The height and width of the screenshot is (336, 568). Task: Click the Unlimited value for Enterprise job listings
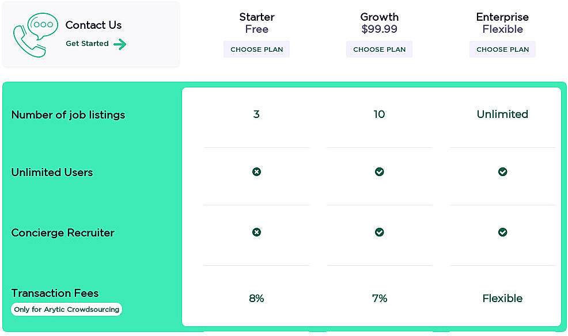coord(502,114)
